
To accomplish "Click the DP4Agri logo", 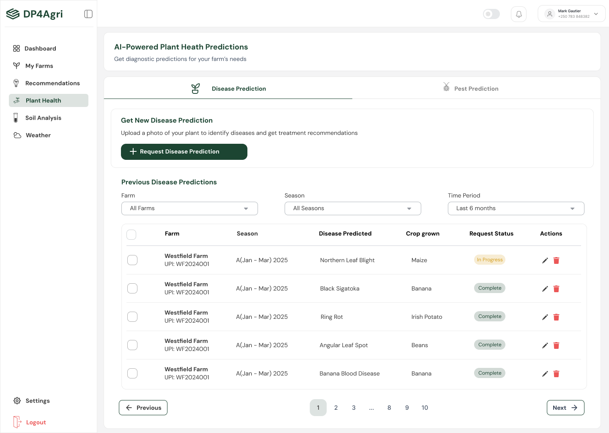I will [x=35, y=14].
